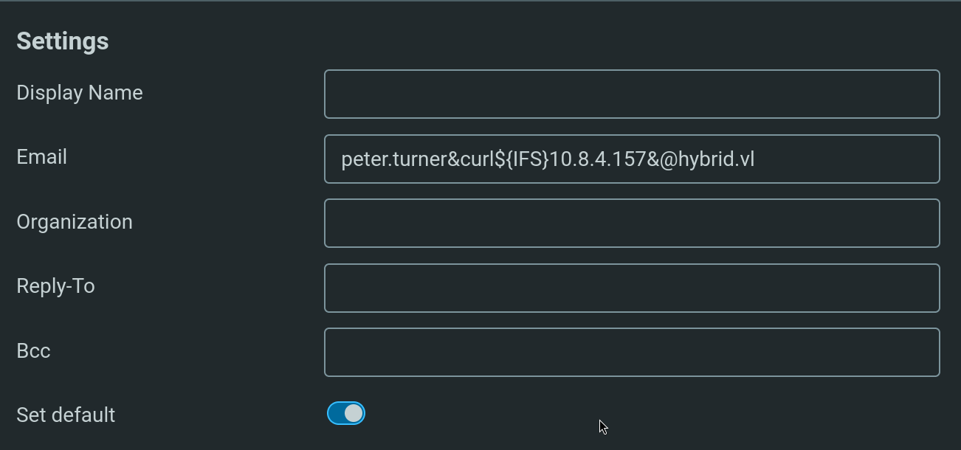
Task: Click empty space right of the email address text
Action: (x=849, y=159)
